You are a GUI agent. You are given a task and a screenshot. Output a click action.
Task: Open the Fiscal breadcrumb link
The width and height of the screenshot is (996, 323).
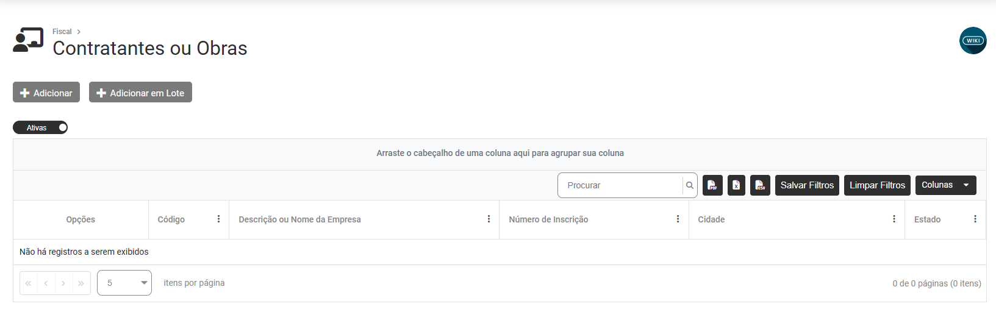[62, 32]
